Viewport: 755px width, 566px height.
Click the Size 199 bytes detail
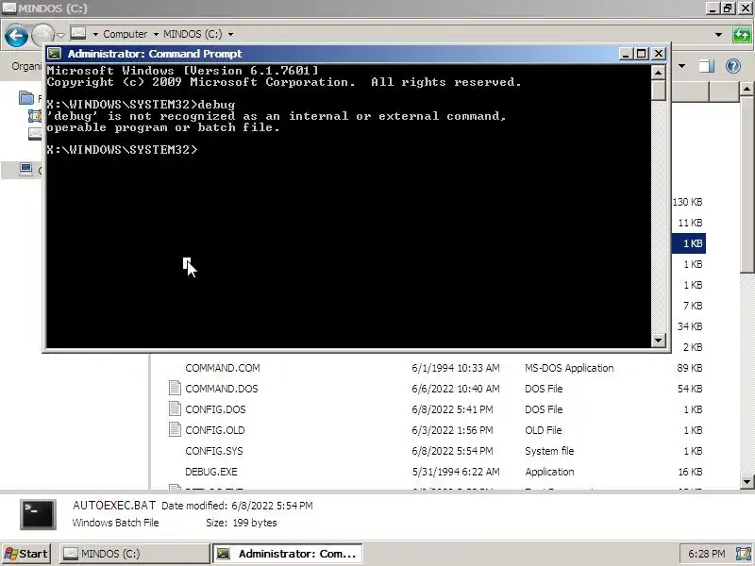(242, 523)
